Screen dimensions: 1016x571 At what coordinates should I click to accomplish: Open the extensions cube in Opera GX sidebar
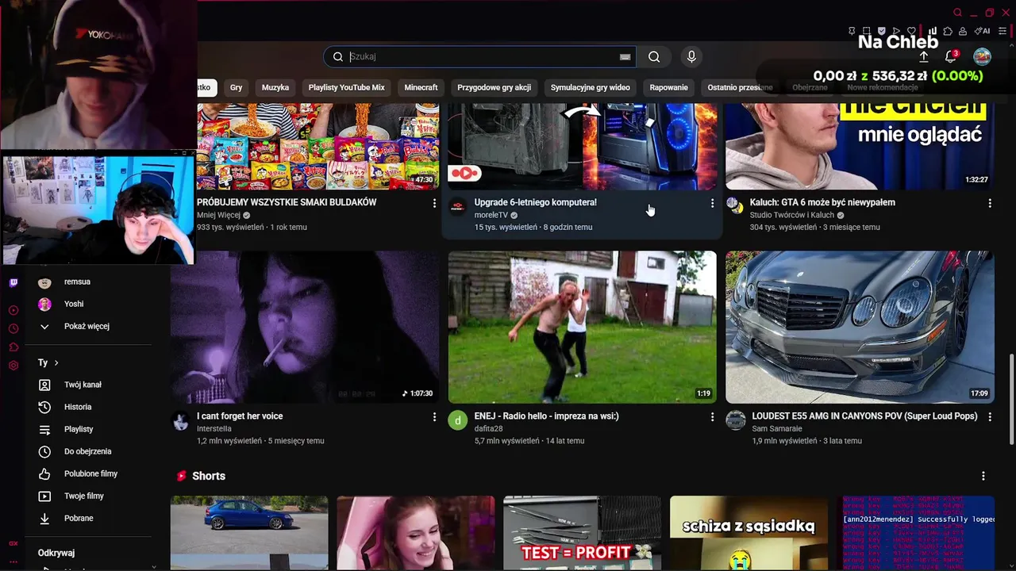[x=13, y=347]
